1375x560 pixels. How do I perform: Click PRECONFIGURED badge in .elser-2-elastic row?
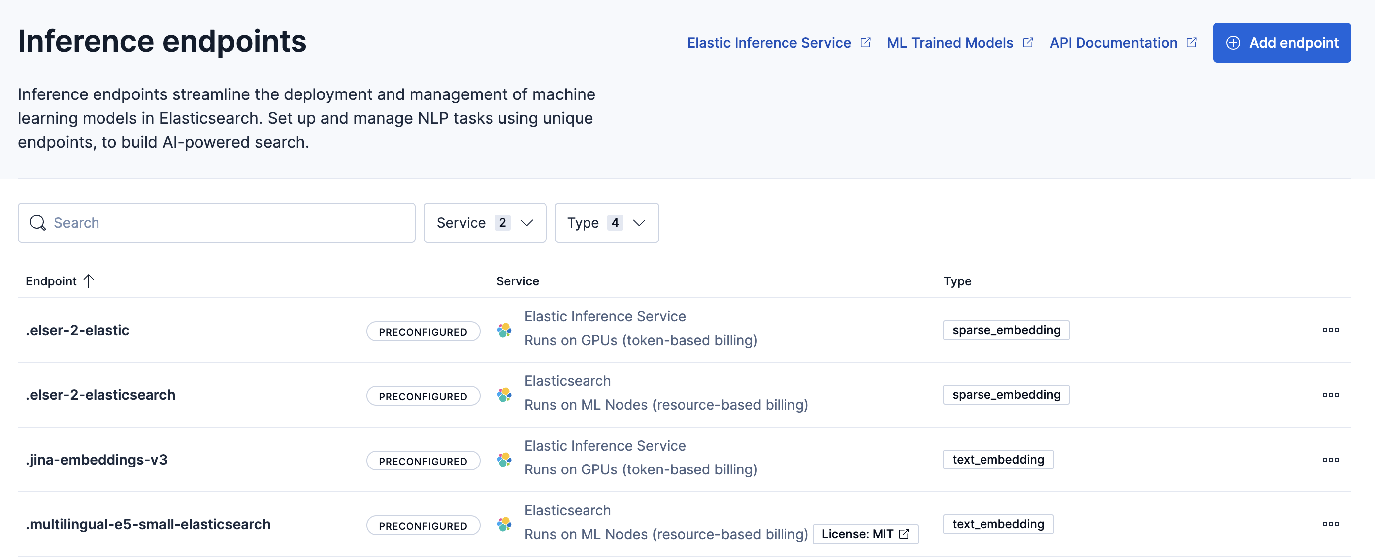[x=423, y=332]
